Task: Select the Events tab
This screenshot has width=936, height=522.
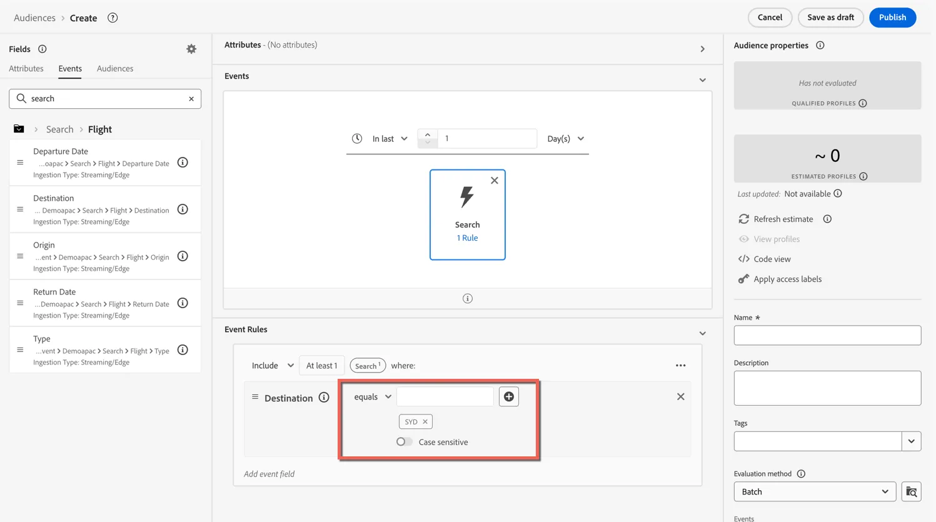Action: click(70, 69)
